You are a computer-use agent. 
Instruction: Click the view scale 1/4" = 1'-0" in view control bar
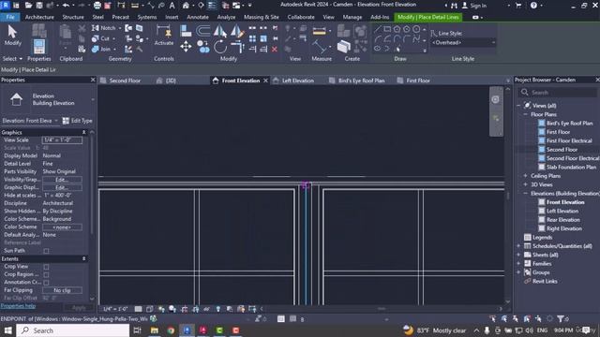click(115, 309)
